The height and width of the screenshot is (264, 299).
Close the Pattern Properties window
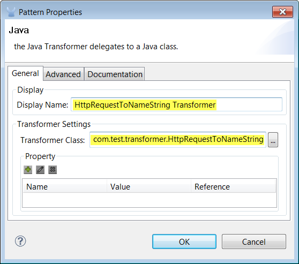(282, 12)
